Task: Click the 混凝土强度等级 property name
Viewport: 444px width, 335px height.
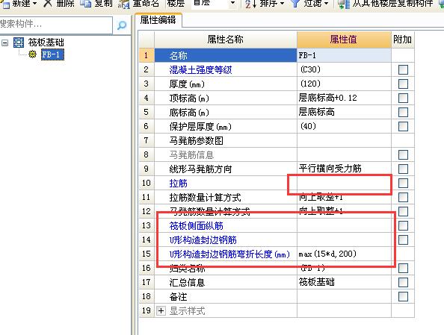Action: point(200,69)
